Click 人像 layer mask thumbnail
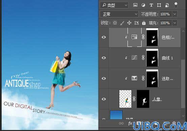The image size is (187, 131). tap(143, 99)
